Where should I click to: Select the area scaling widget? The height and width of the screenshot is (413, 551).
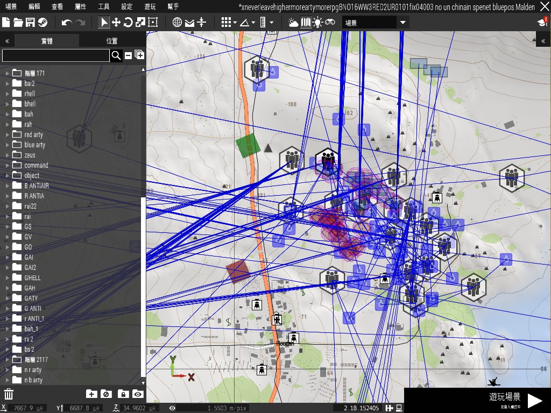[x=153, y=23]
